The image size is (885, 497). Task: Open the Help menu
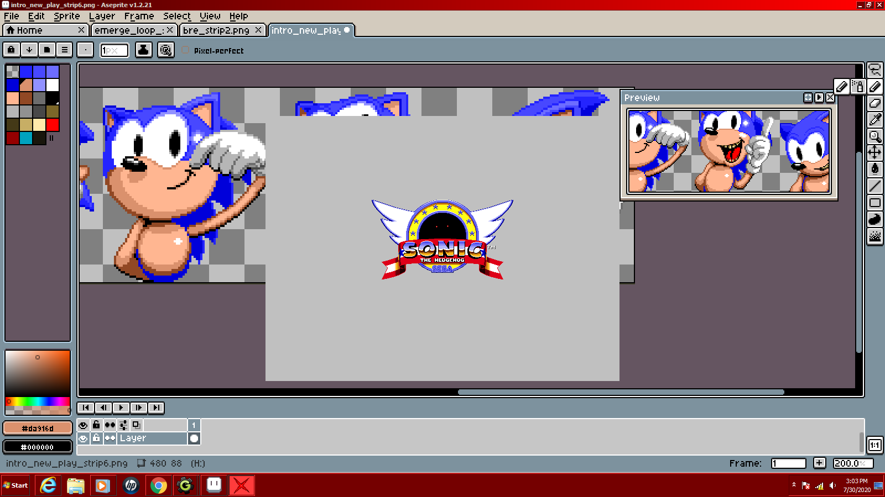(239, 16)
